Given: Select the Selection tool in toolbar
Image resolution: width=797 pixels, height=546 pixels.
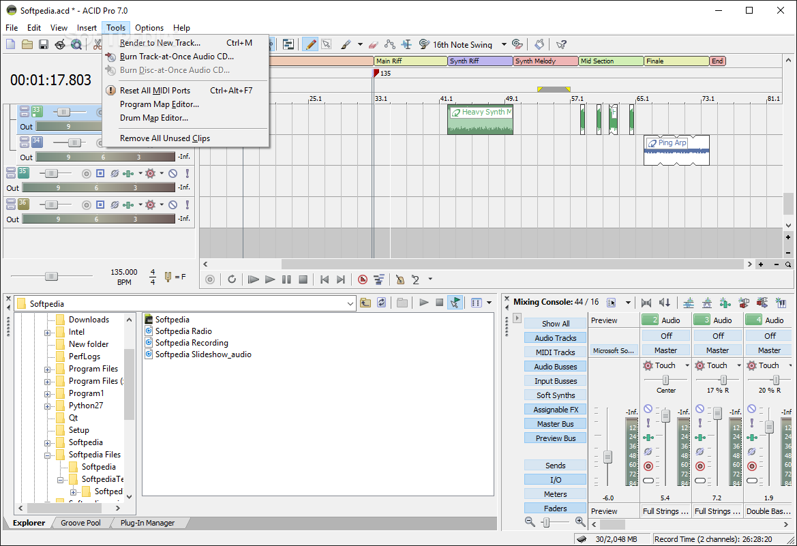Looking at the screenshot, I should point(327,44).
